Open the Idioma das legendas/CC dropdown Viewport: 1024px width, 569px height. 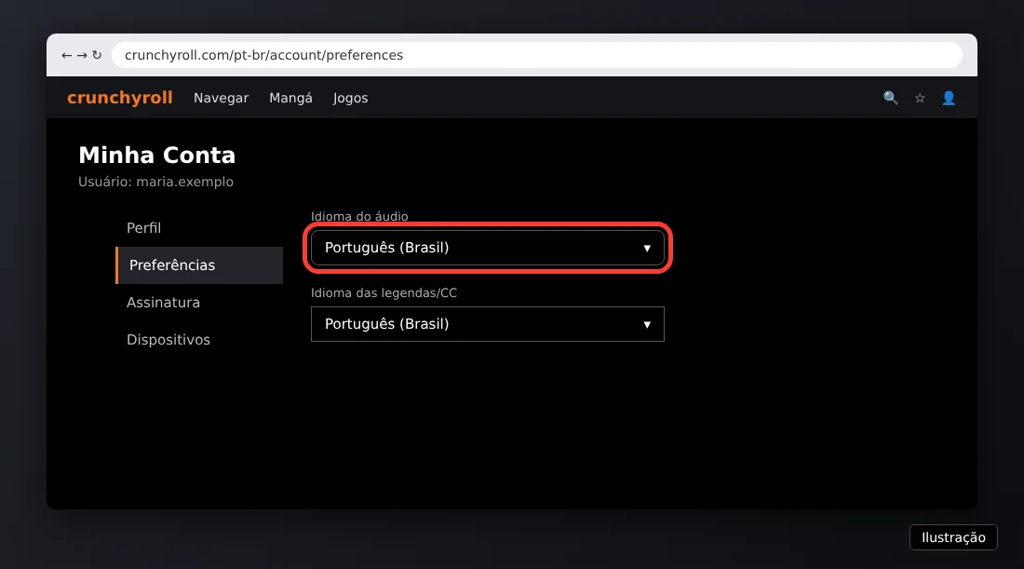pos(487,324)
